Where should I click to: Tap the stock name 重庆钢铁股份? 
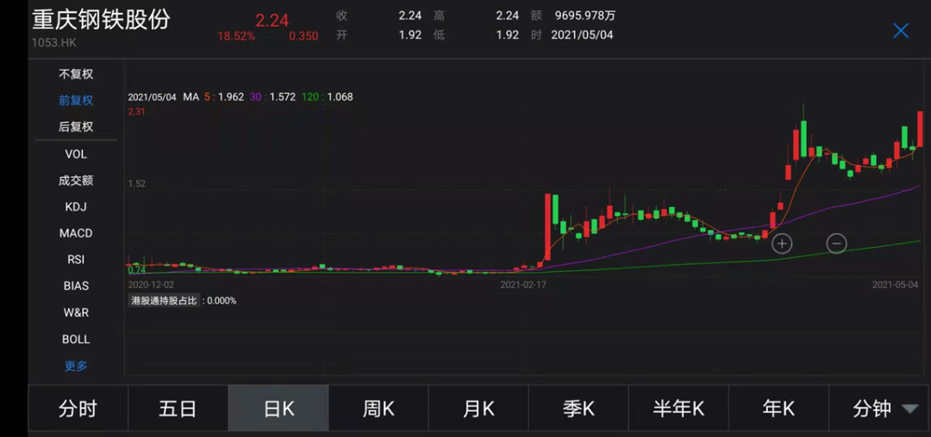click(101, 20)
